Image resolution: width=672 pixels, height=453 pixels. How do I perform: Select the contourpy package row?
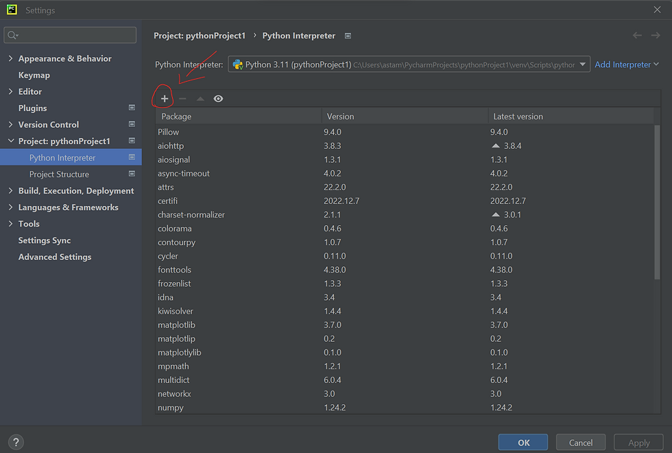coord(405,242)
